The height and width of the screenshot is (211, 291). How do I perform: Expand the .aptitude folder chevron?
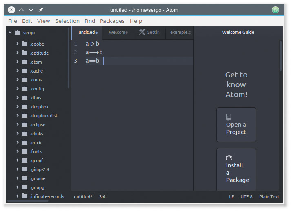click(18, 53)
